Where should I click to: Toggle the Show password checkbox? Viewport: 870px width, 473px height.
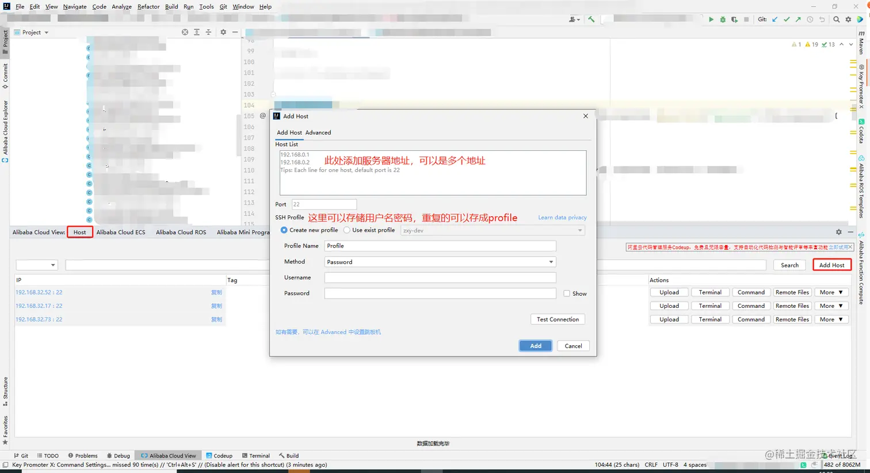(x=567, y=293)
